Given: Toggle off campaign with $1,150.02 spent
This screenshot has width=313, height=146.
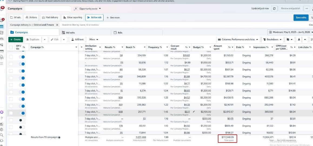Looking at the screenshot, I should point(22,57).
